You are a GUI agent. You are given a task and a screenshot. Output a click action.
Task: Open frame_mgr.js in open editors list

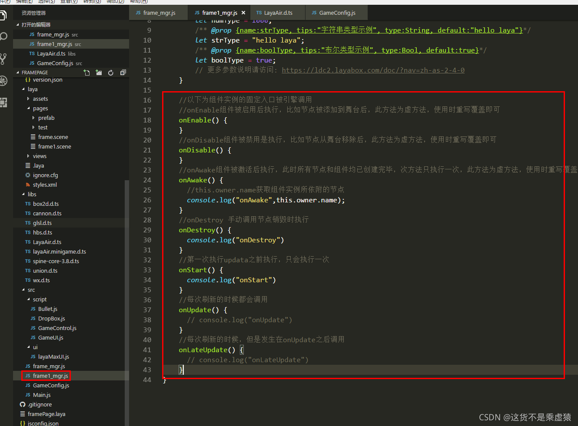point(71,34)
